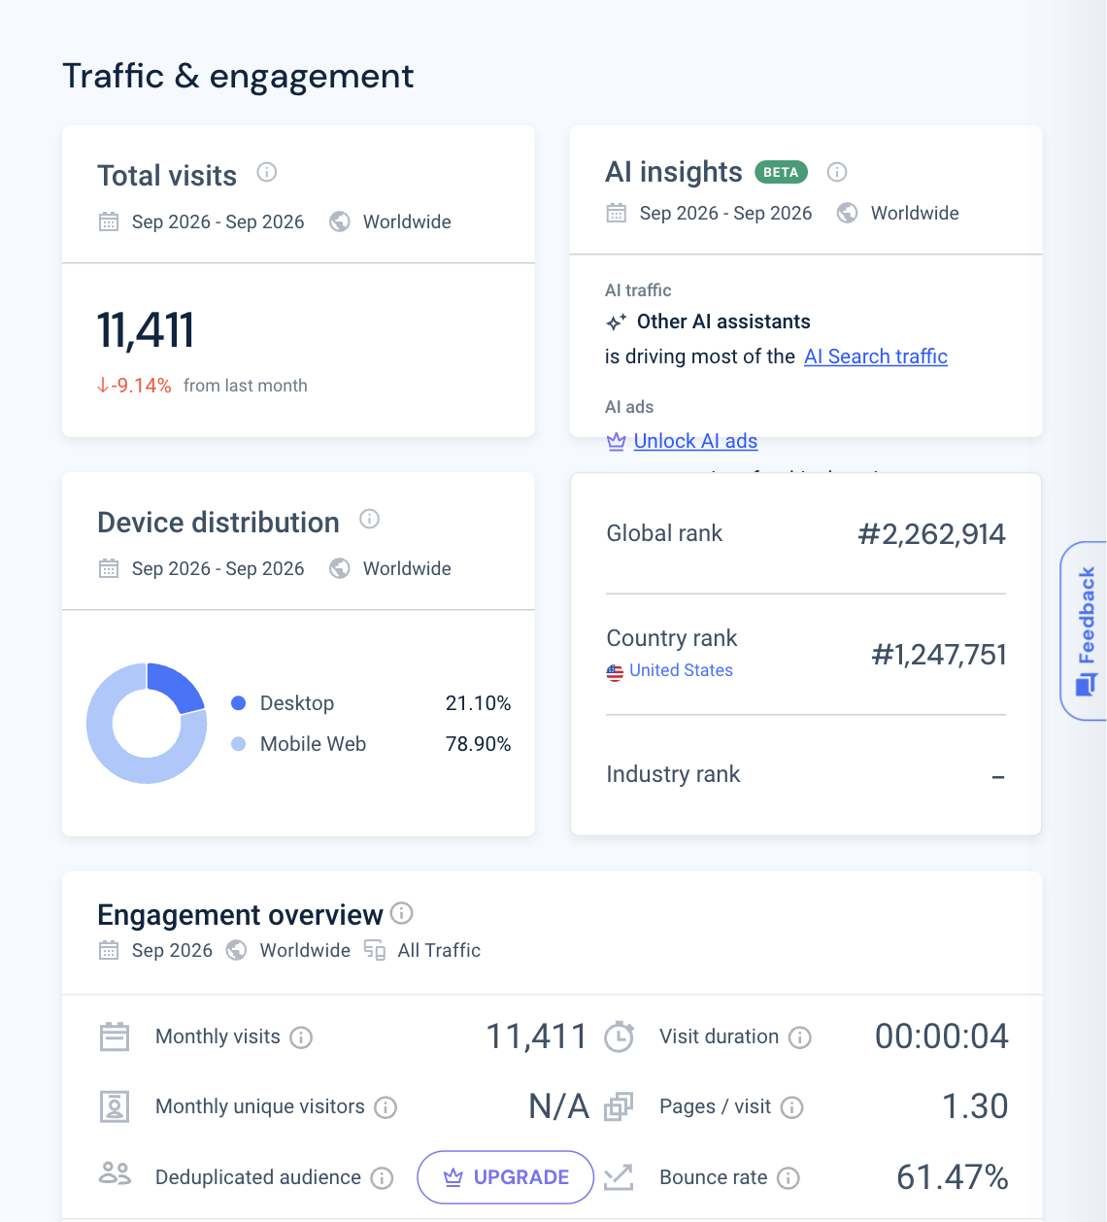
Task: Click the Mobile Web 78.90% value
Action: coord(478,744)
